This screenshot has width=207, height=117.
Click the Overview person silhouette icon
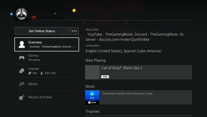[22, 44]
